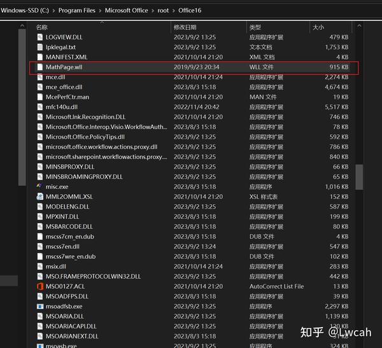Click the mscss7cm_en.dub file icon
This screenshot has width=382, height=348.
point(40,237)
